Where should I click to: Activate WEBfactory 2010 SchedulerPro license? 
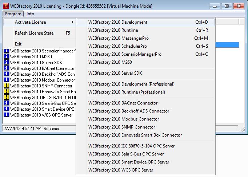coord(145,46)
